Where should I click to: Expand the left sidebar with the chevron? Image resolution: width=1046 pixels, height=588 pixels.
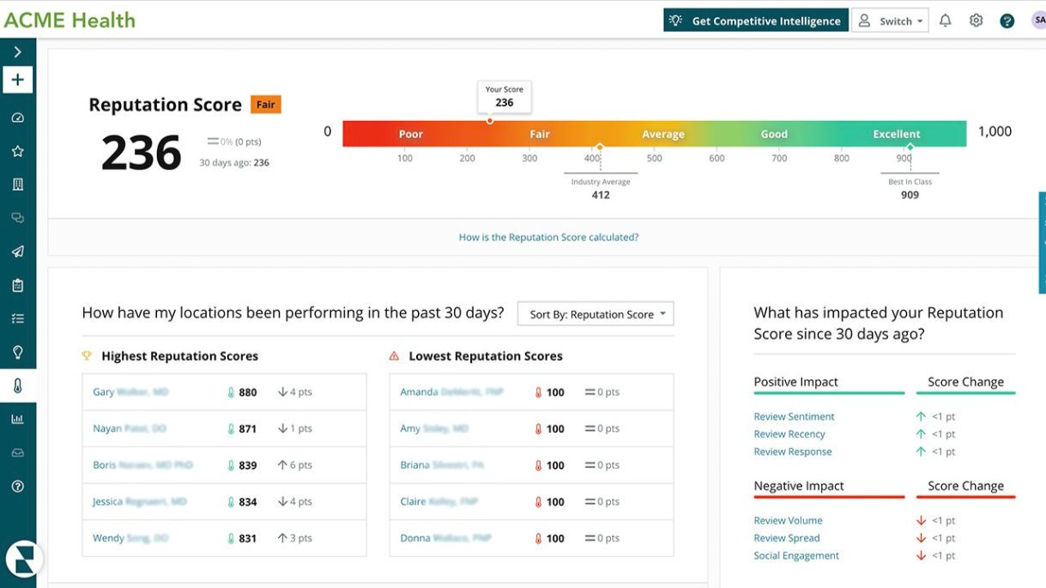pyautogui.click(x=17, y=52)
